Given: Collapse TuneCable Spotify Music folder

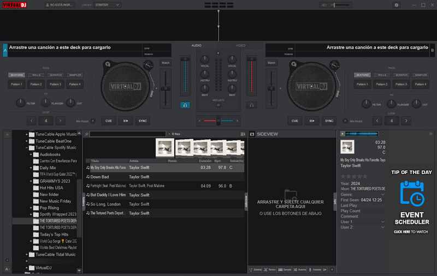Looking at the screenshot, I should point(27,148).
